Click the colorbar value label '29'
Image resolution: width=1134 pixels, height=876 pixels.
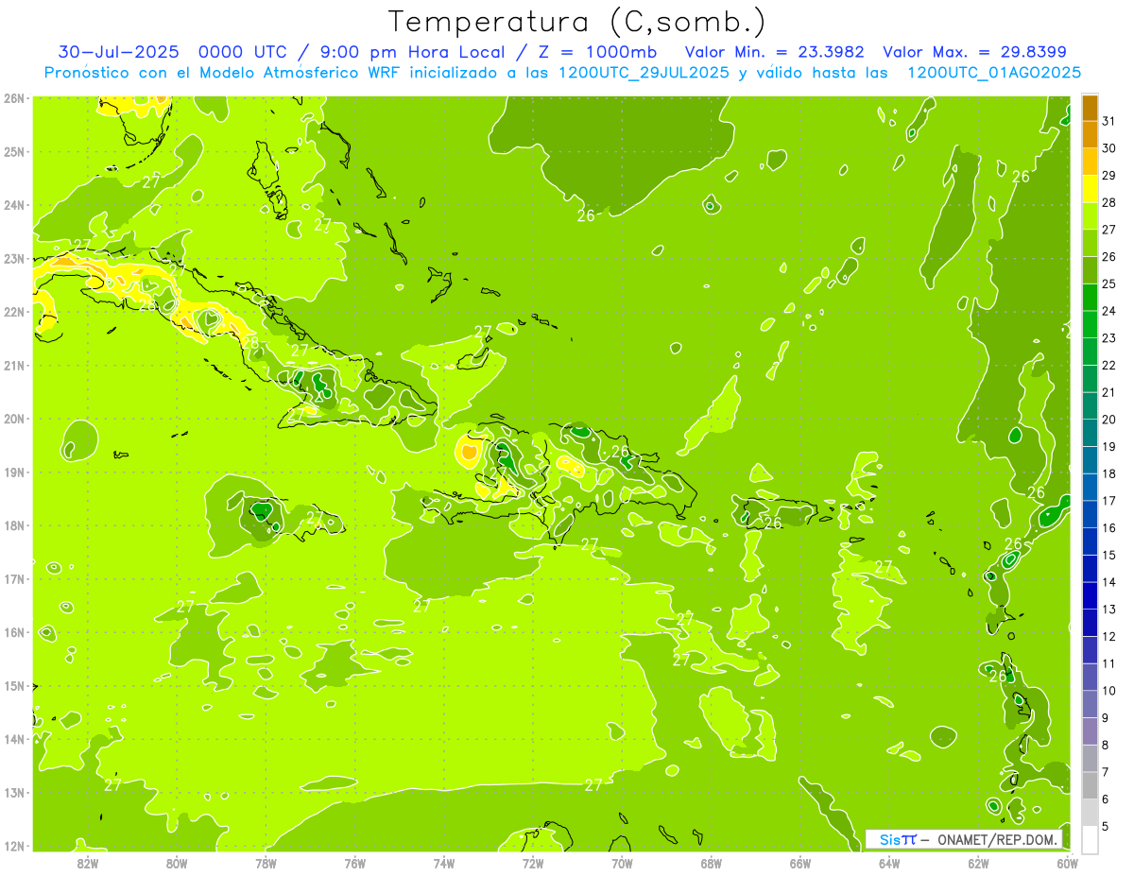tap(1108, 175)
